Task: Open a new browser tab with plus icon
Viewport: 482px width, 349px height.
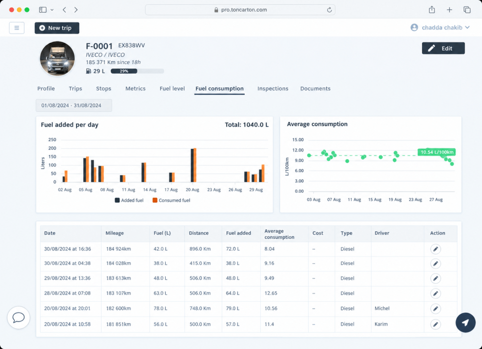Action: [x=450, y=10]
